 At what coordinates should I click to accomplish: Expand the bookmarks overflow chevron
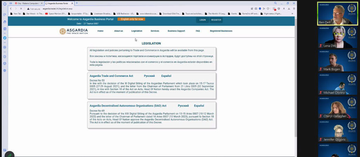pos(292,14)
